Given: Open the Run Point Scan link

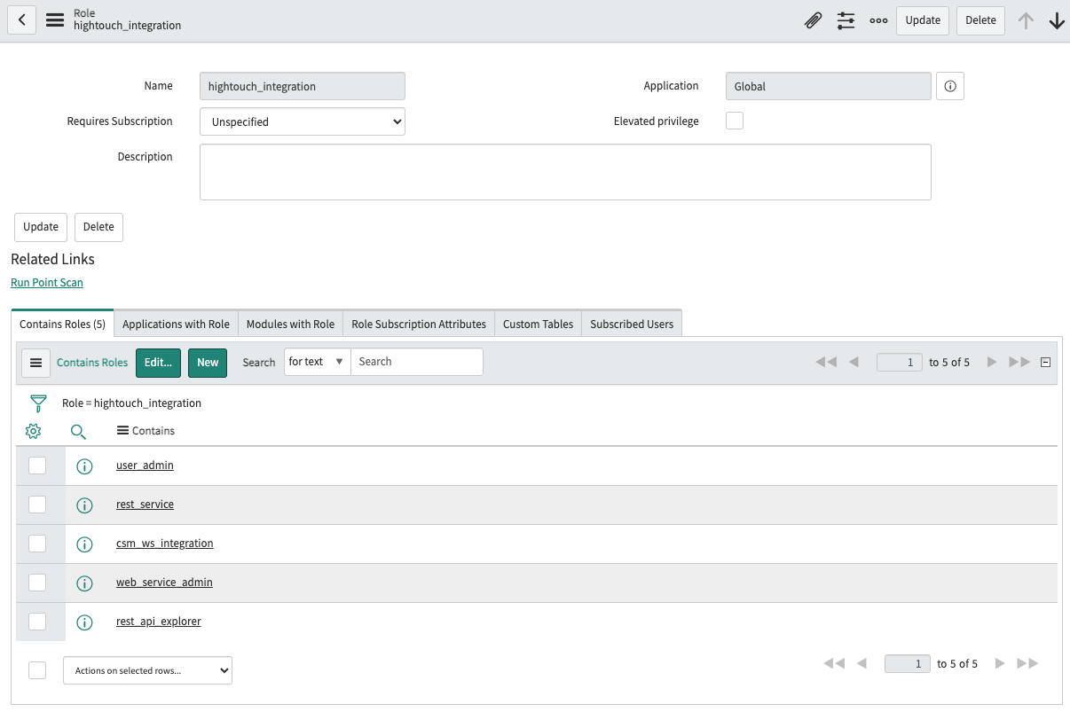Looking at the screenshot, I should 47,283.
